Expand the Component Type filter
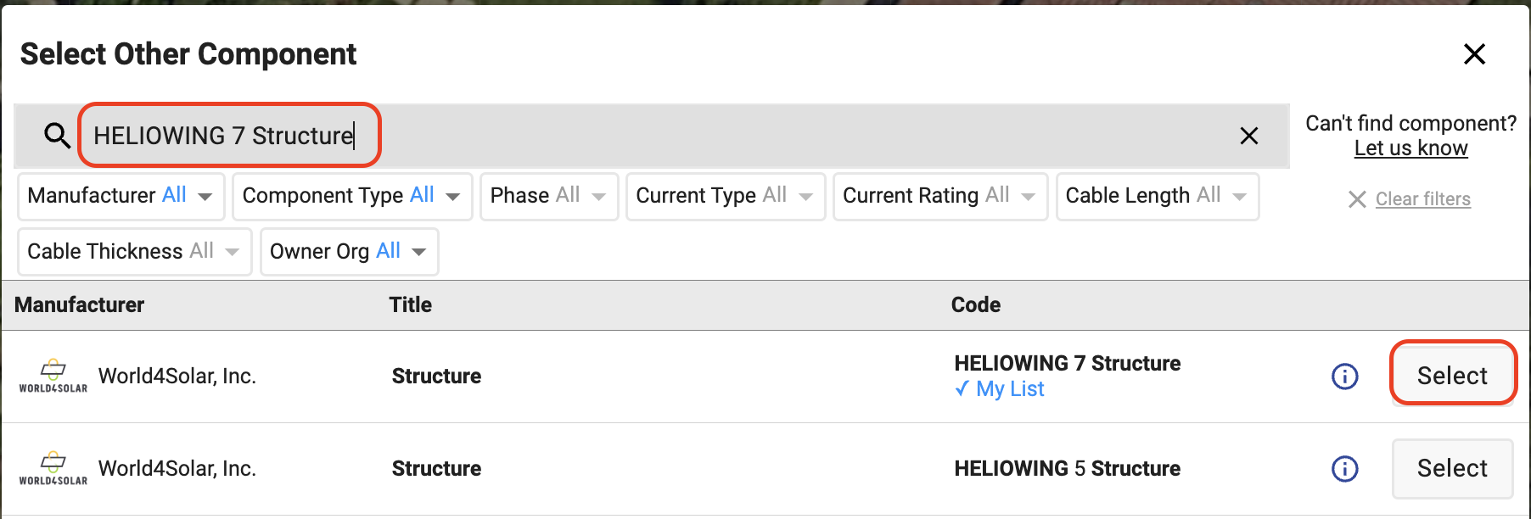The height and width of the screenshot is (519, 1531). [351, 196]
